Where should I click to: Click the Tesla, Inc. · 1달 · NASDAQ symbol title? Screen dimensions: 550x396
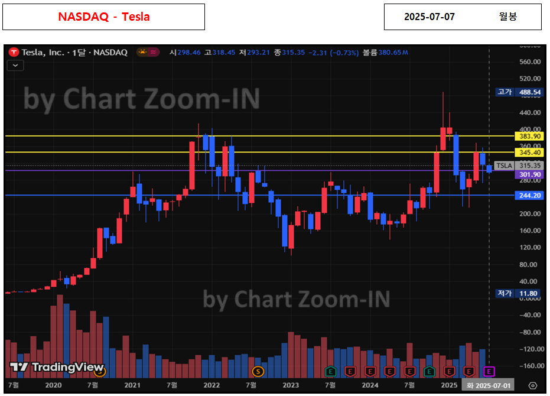click(x=74, y=53)
